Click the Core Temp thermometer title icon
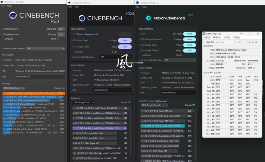 pyautogui.click(x=204, y=33)
